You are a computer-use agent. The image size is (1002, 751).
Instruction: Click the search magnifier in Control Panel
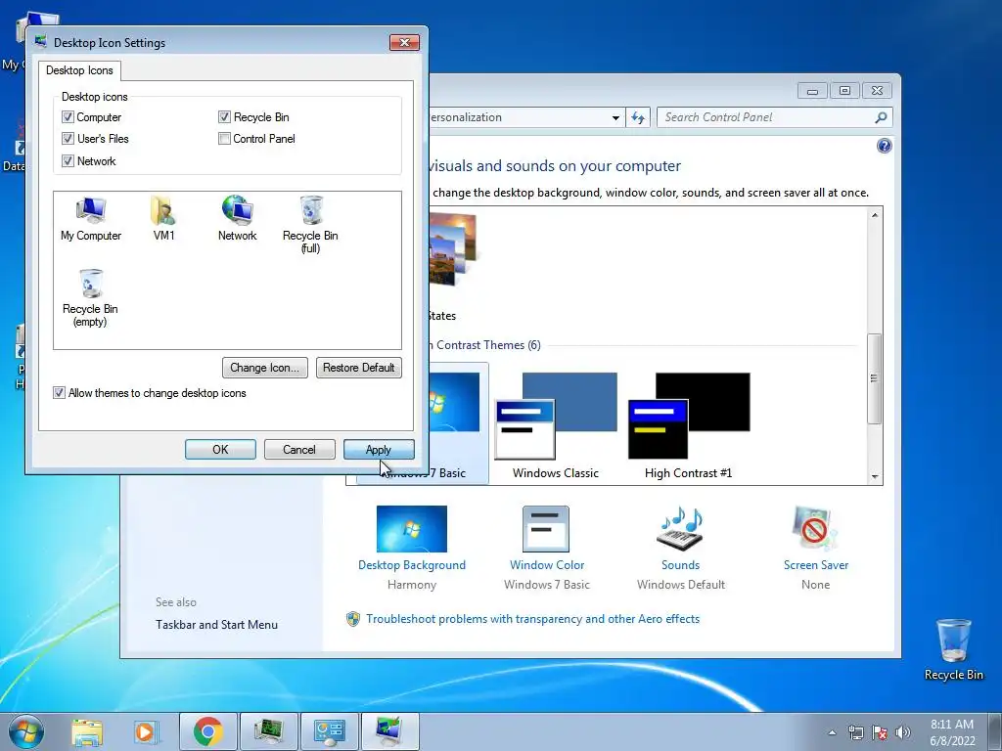[x=881, y=117]
